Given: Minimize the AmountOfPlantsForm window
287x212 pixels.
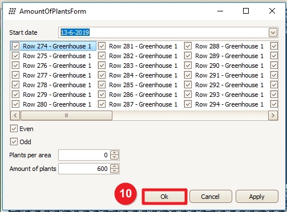Looking at the screenshot, I should point(220,11).
